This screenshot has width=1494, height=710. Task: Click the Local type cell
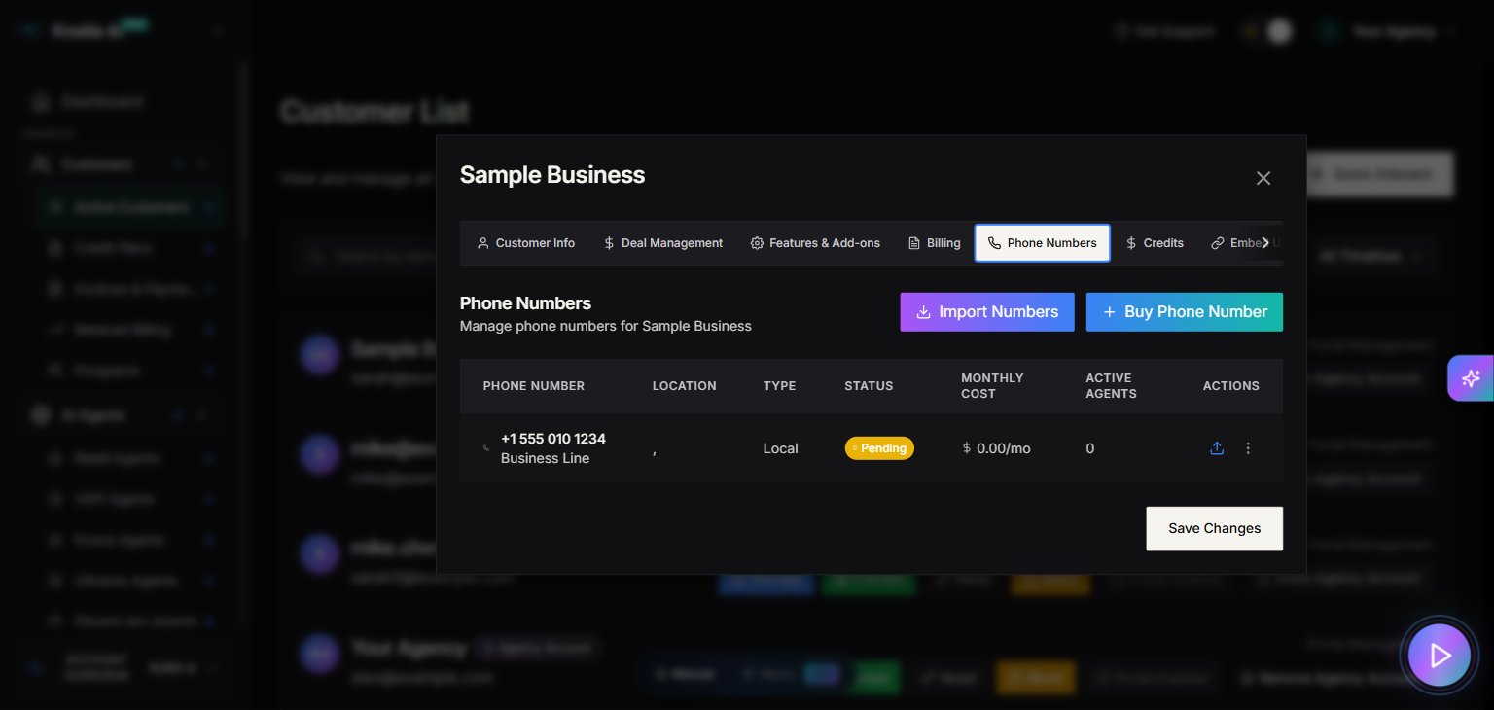pos(781,448)
